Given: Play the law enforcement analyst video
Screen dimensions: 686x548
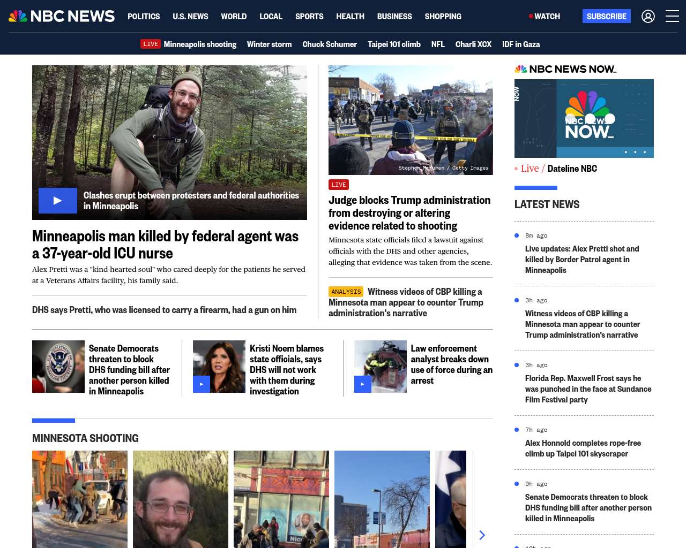Looking at the screenshot, I should [x=363, y=384].
